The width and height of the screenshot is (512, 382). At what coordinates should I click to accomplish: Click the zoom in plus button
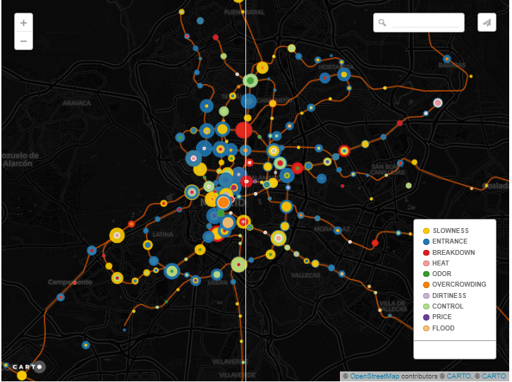(23, 23)
